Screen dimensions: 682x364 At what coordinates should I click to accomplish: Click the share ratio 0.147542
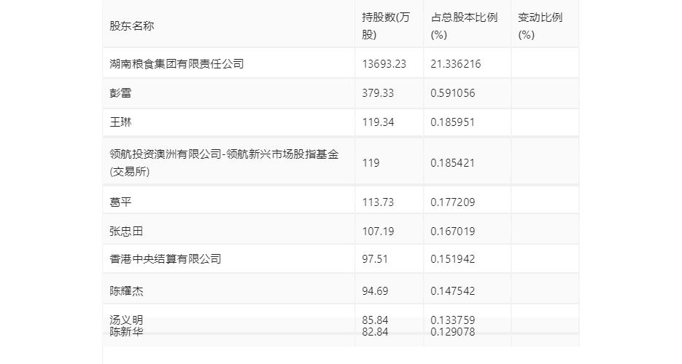coord(453,290)
